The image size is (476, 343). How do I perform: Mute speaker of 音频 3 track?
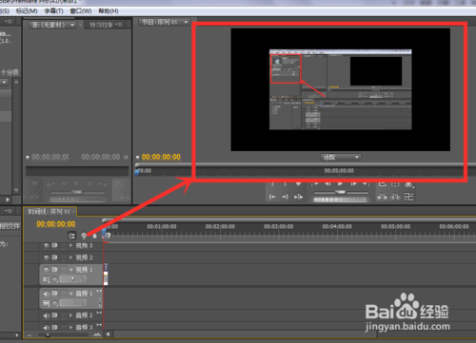point(47,328)
